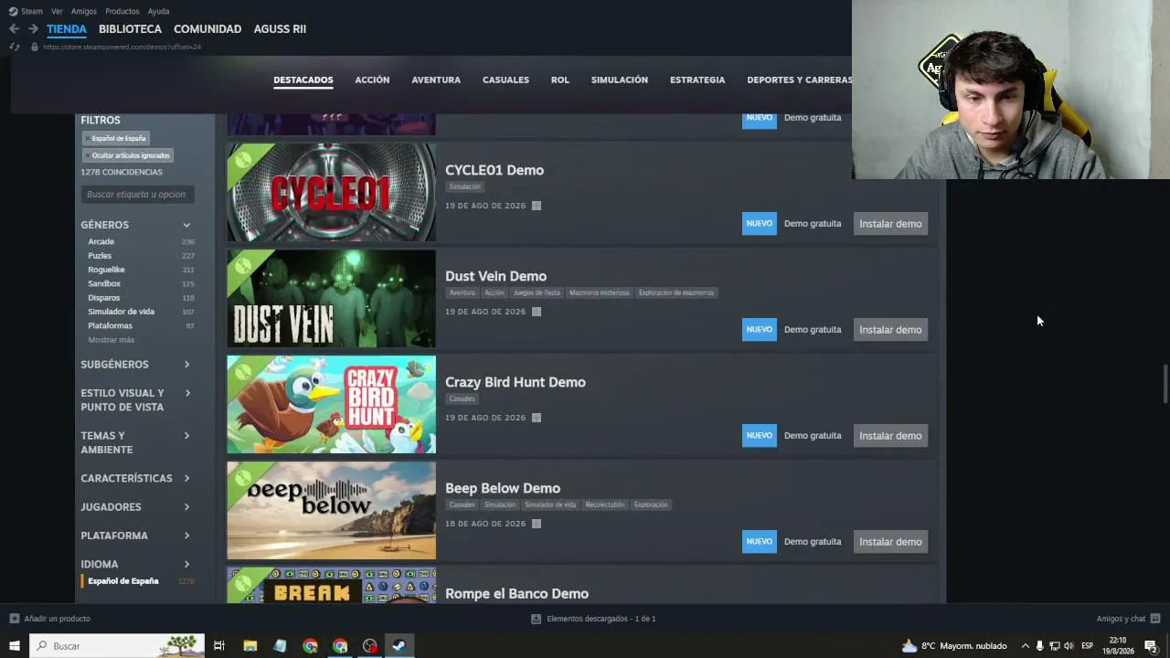1170x658 pixels.
Task: Expand the Subgéneros filter section
Action: click(x=136, y=365)
